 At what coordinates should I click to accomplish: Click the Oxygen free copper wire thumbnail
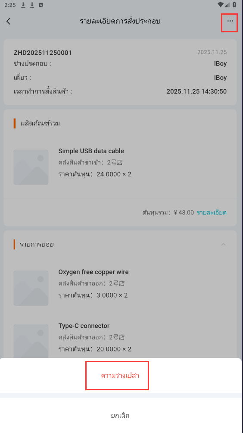pyautogui.click(x=31, y=288)
